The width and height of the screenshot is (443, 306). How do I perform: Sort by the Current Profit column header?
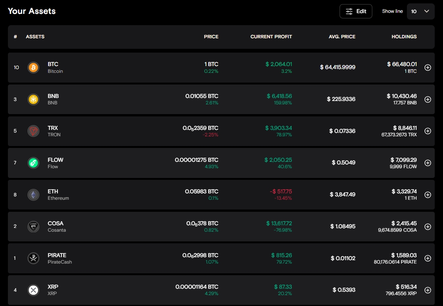[271, 37]
